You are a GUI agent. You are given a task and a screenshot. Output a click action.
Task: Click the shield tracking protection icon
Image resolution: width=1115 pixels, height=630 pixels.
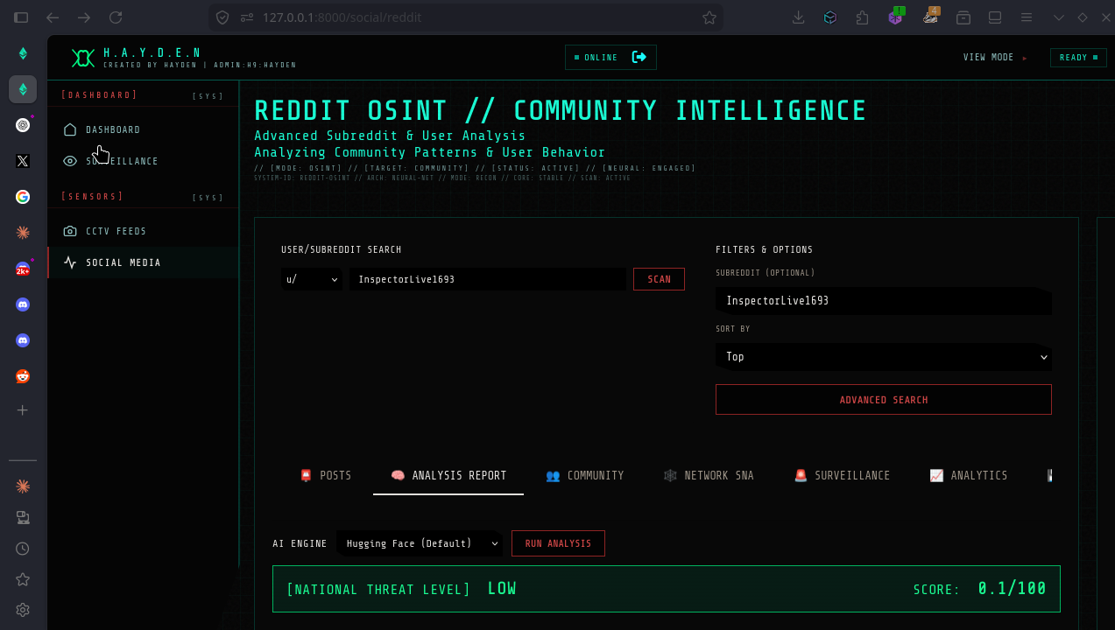[x=222, y=17]
